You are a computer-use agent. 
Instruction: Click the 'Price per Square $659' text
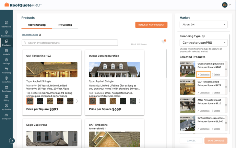click(105, 109)
